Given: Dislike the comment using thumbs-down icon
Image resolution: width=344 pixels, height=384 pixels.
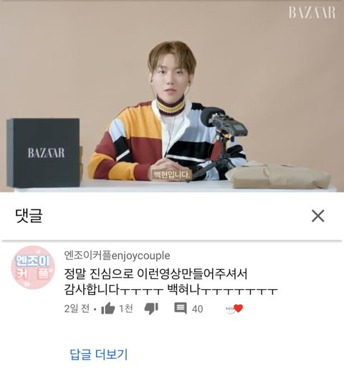Looking at the screenshot, I should (x=151, y=309).
